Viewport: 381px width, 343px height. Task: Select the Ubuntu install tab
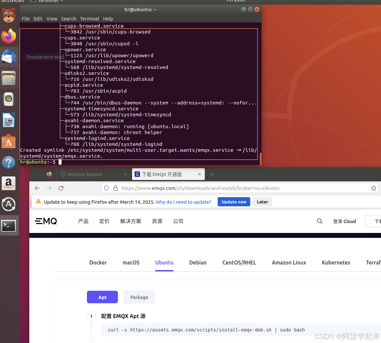(x=164, y=263)
